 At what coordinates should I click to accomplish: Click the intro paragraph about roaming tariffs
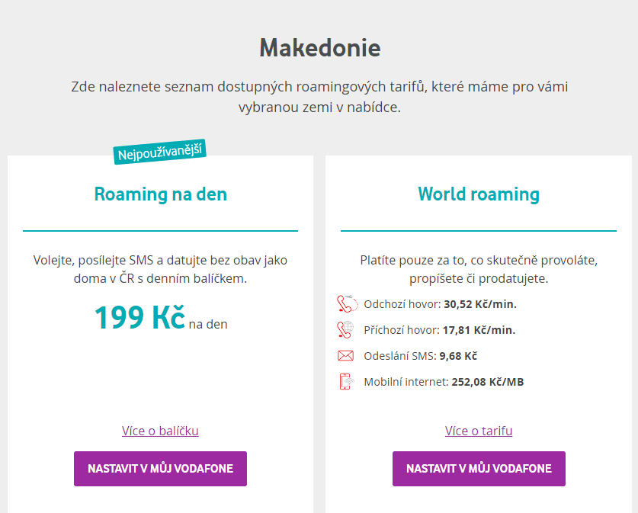(319, 97)
